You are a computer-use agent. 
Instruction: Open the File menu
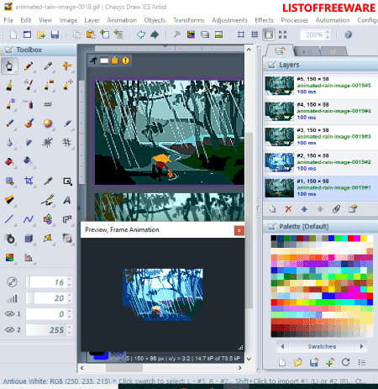(8, 20)
